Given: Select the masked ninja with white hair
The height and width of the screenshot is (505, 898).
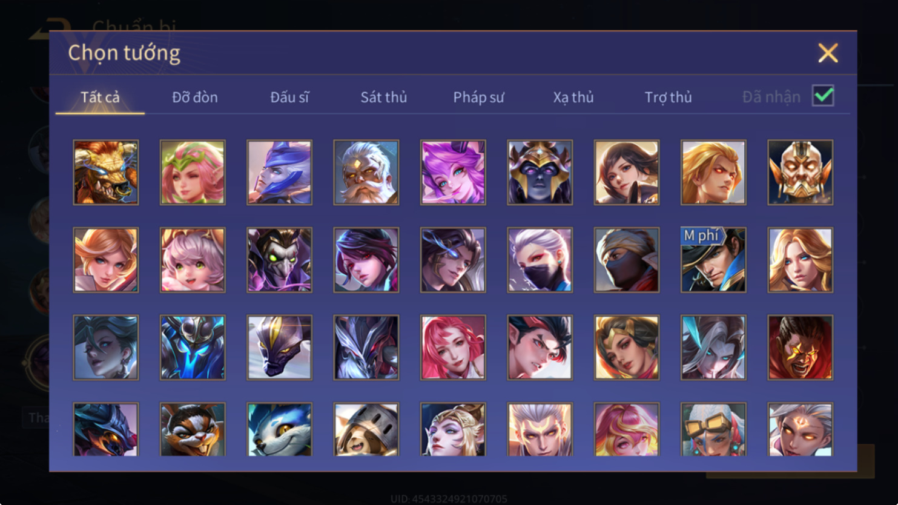Looking at the screenshot, I should tap(540, 260).
